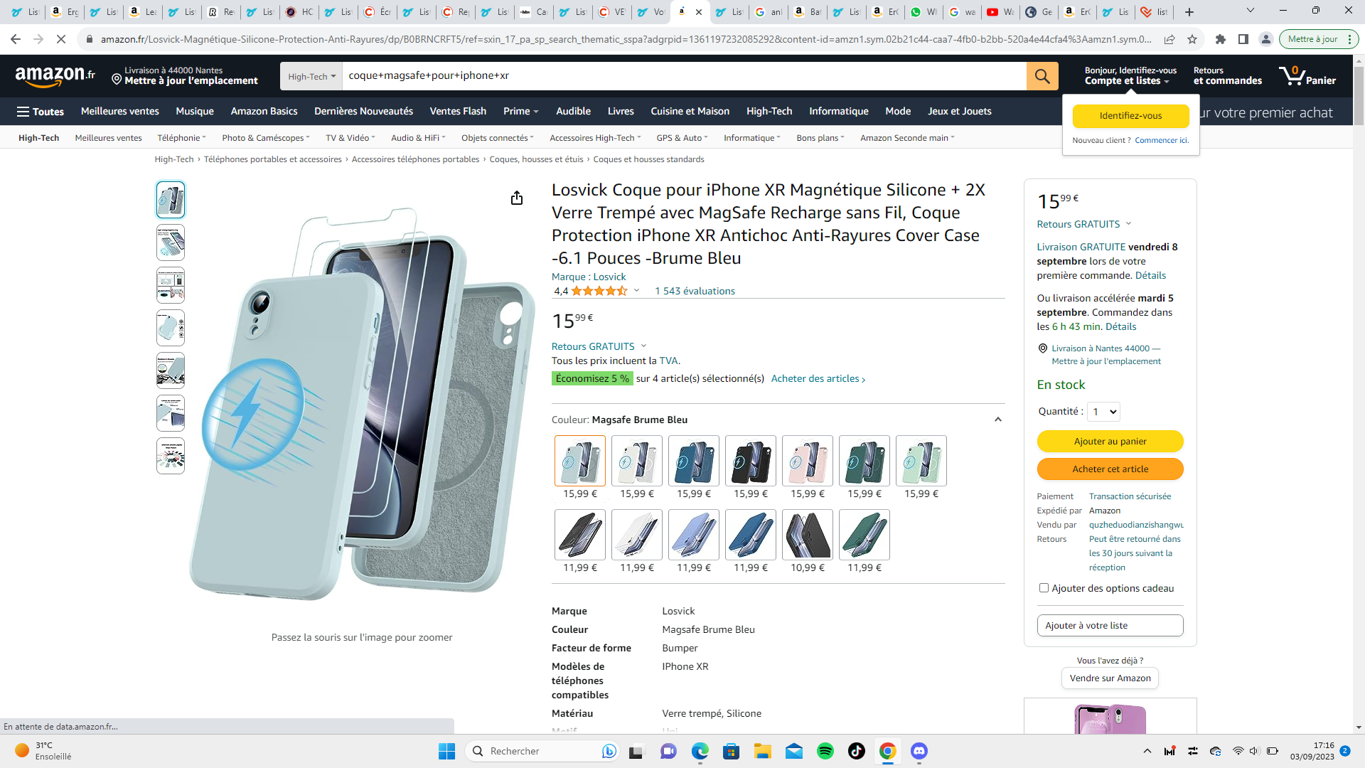Expand the Amazon Seconde main submenu
Screen dimensions: 1365x768
(x=907, y=138)
